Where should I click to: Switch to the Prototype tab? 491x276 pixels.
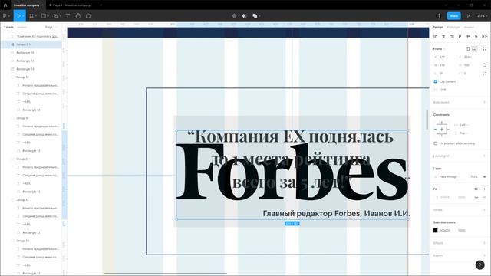click(453, 28)
